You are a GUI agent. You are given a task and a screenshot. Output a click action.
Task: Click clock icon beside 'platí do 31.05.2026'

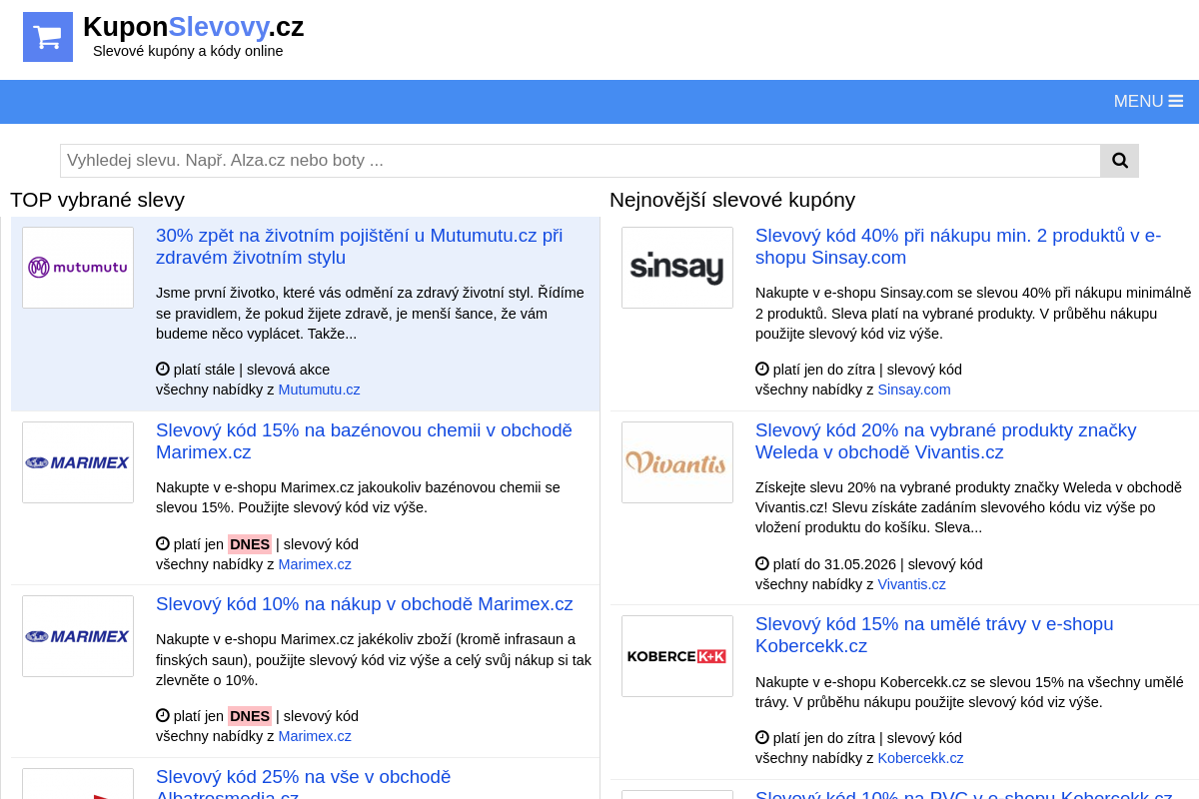click(762, 563)
